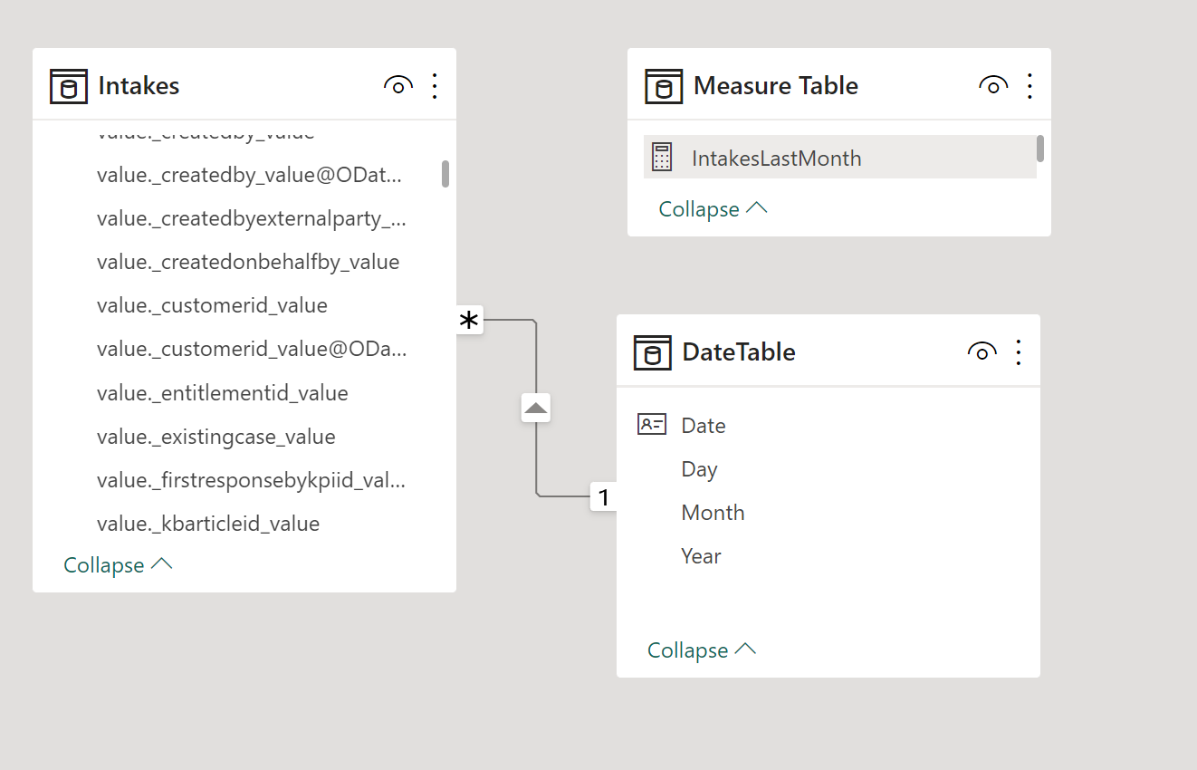This screenshot has height=770, width=1197.
Task: Open DateTable more options ellipsis
Action: click(1019, 352)
